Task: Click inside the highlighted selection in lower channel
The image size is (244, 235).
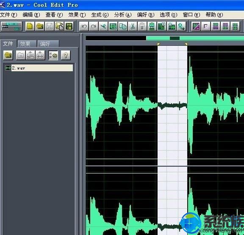Action: pos(172,201)
